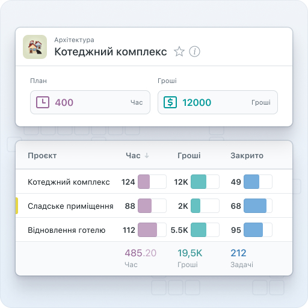
Task: Edit the planned money value 12000
Action: (x=197, y=102)
